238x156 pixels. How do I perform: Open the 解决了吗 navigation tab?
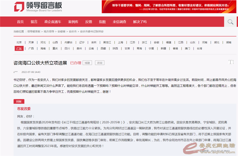pos(140,22)
